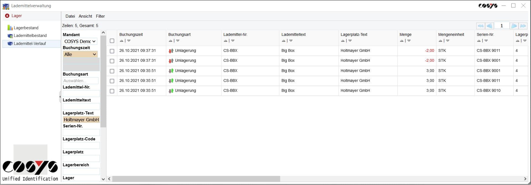Viewport: 531px width, 185px height.
Task: Open the Ansicht menu
Action: [85, 16]
